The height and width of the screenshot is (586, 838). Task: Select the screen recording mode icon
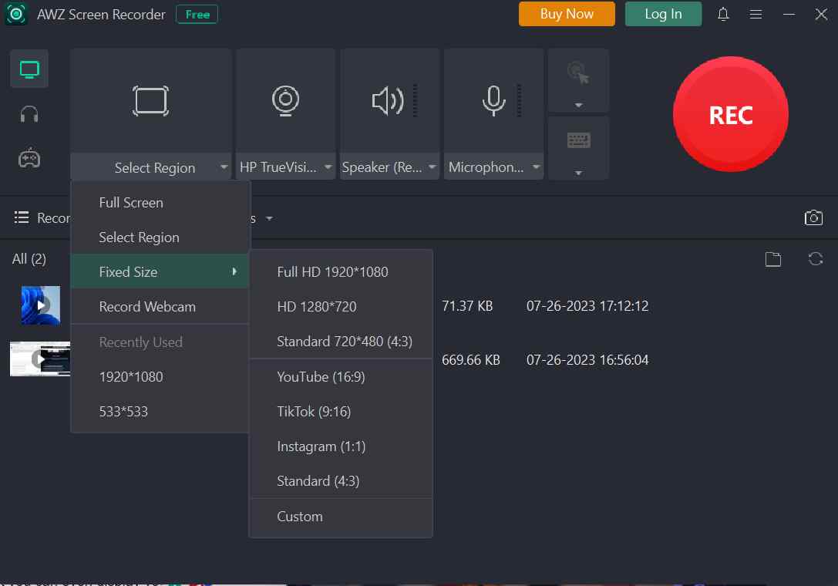click(x=29, y=68)
